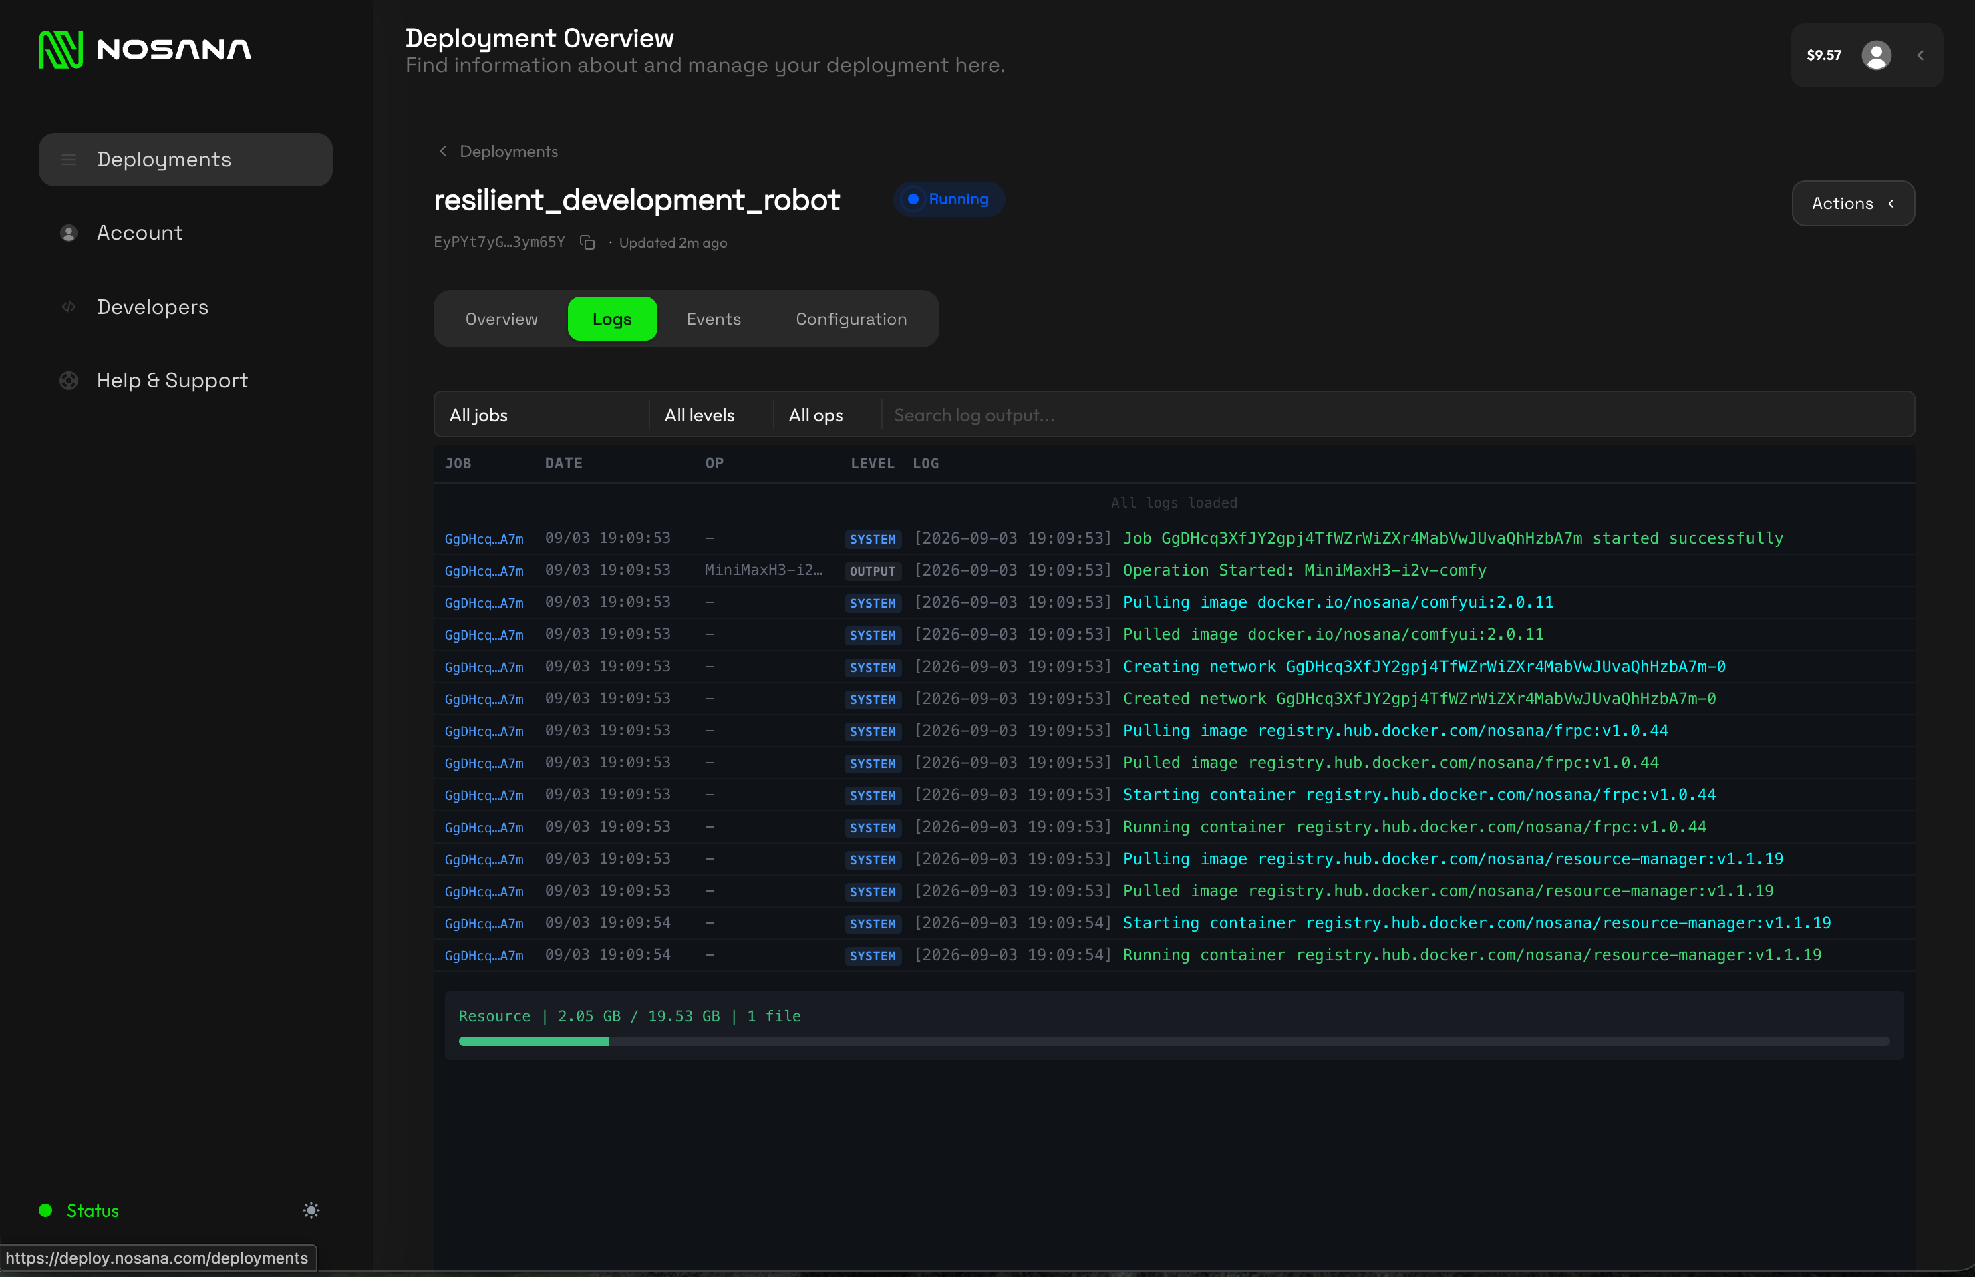Open the All jobs filter dropdown
1975x1277 pixels.
coord(541,415)
